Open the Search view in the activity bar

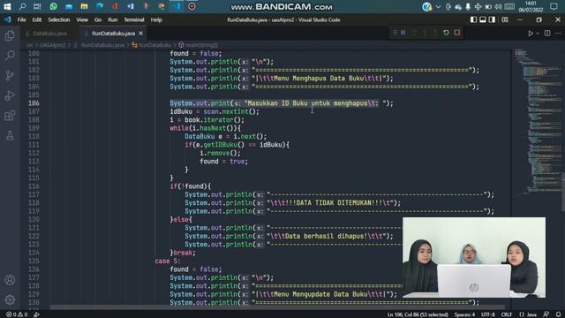10,56
